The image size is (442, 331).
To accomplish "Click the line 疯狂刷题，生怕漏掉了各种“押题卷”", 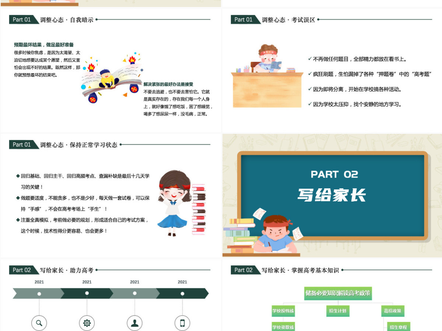I will (x=372, y=74).
